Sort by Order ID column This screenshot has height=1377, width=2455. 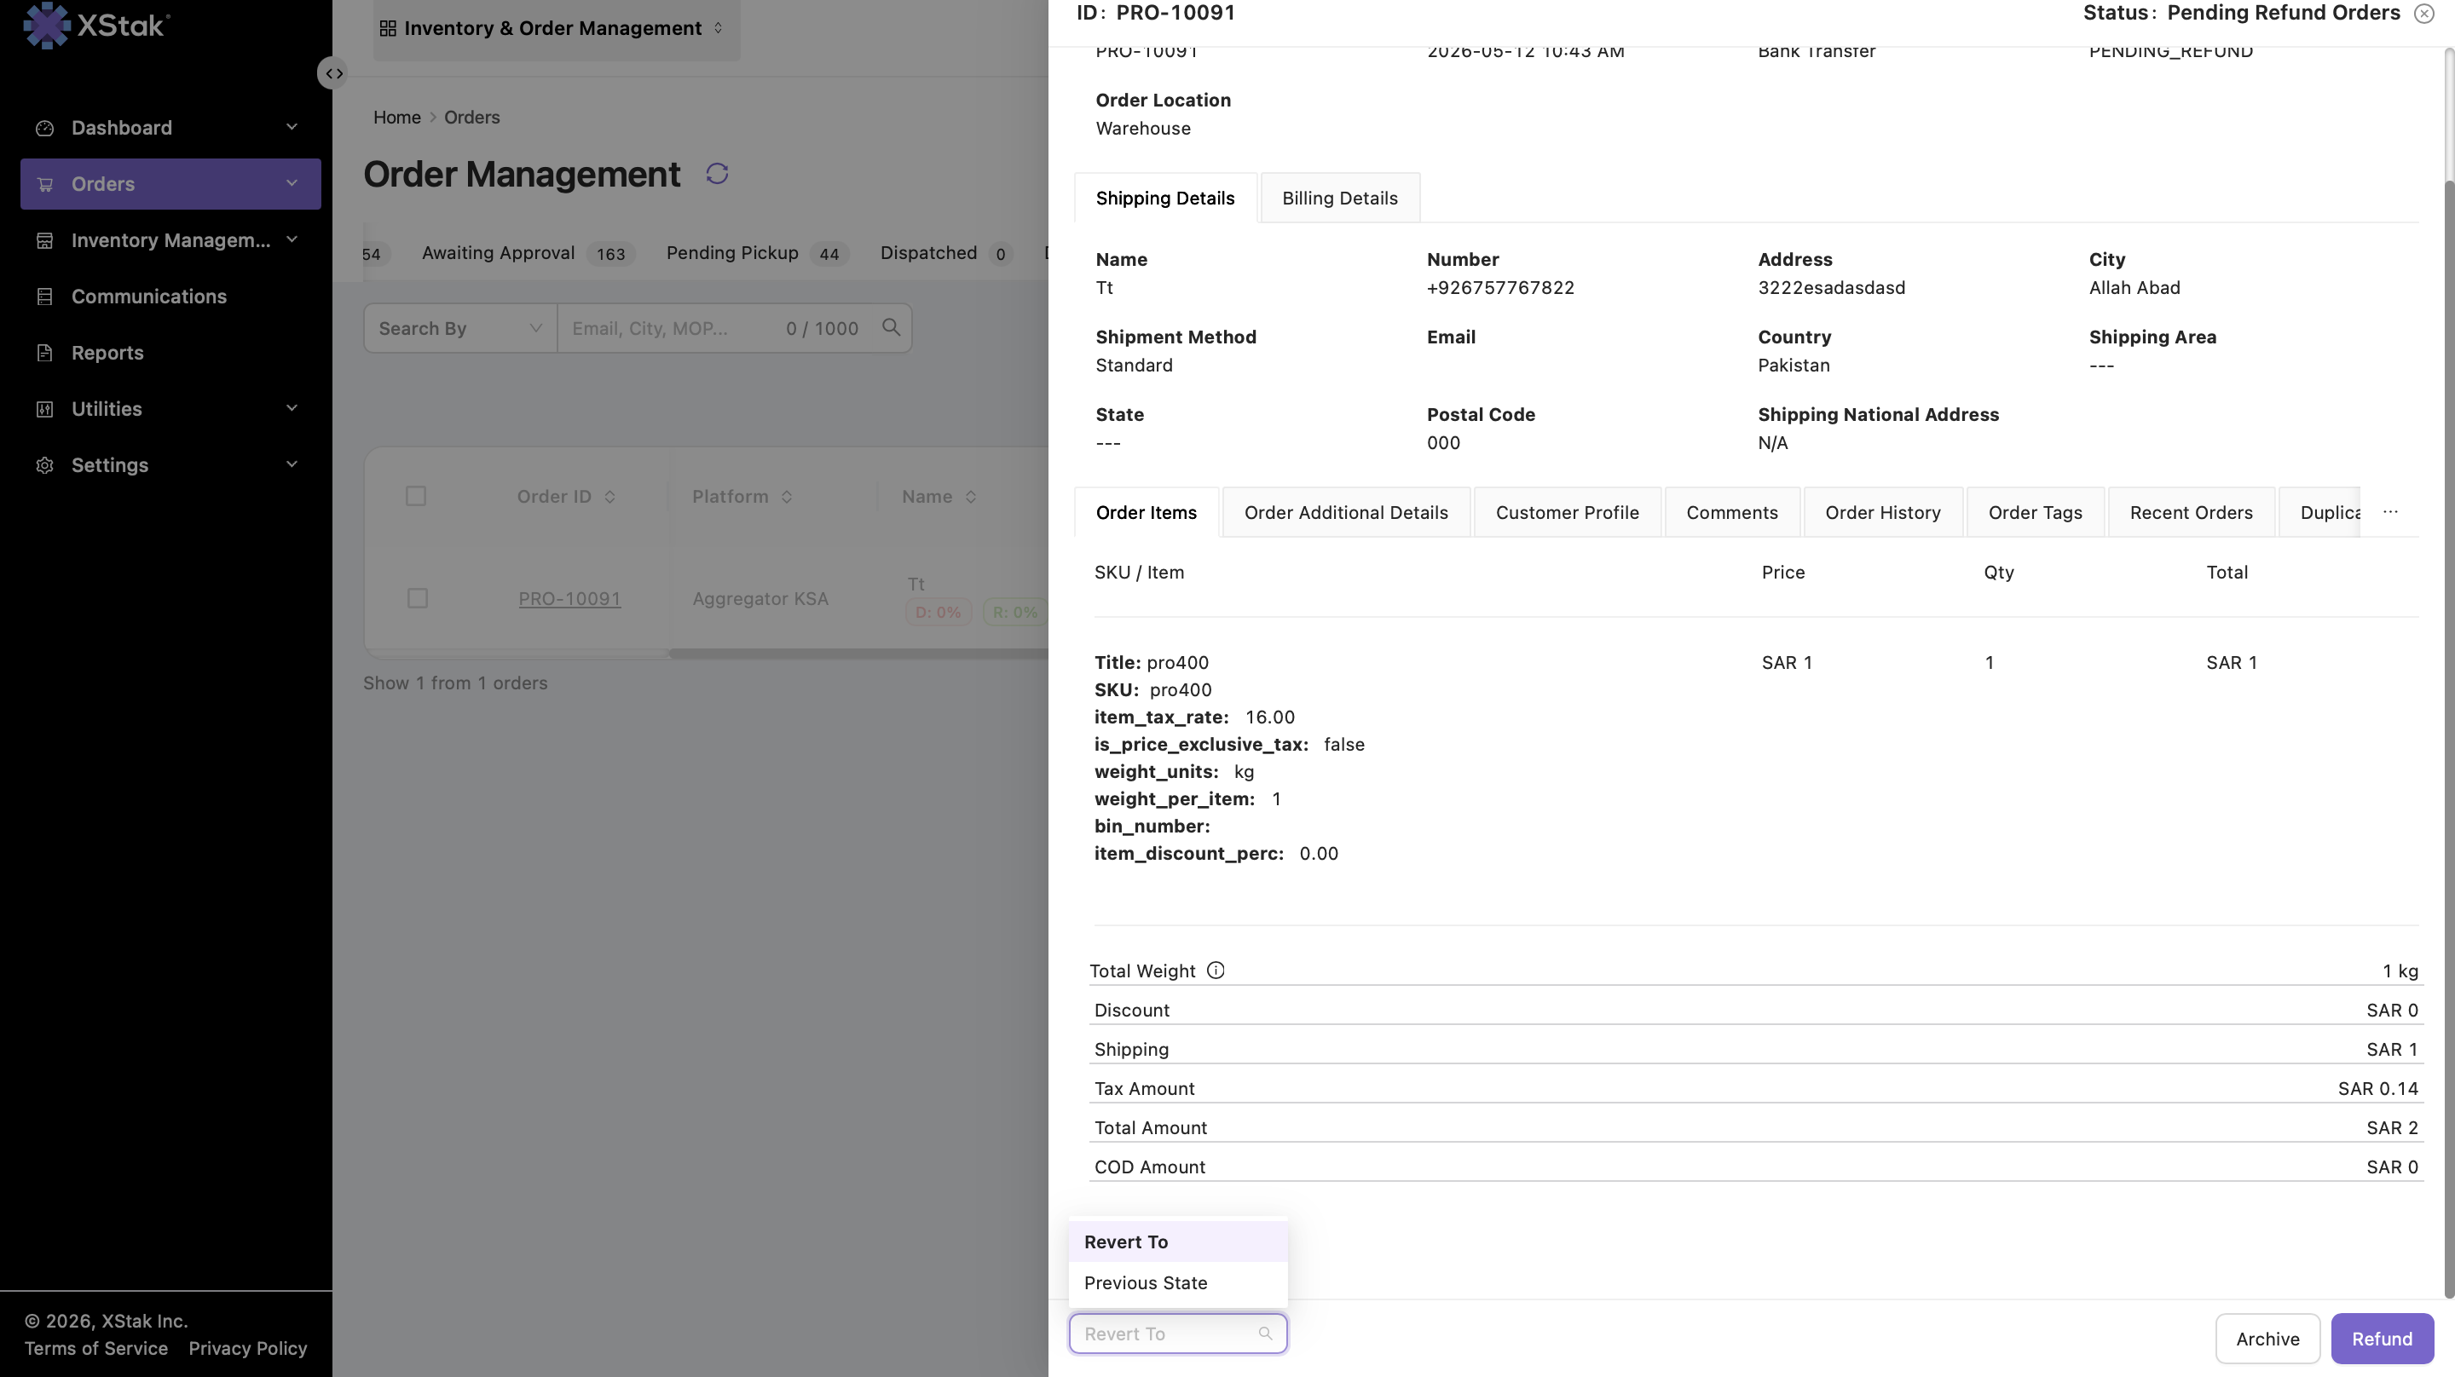click(610, 497)
